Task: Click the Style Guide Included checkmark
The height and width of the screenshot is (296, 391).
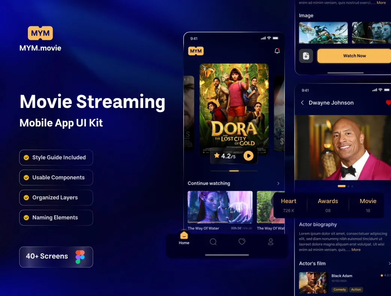Action: (26, 158)
